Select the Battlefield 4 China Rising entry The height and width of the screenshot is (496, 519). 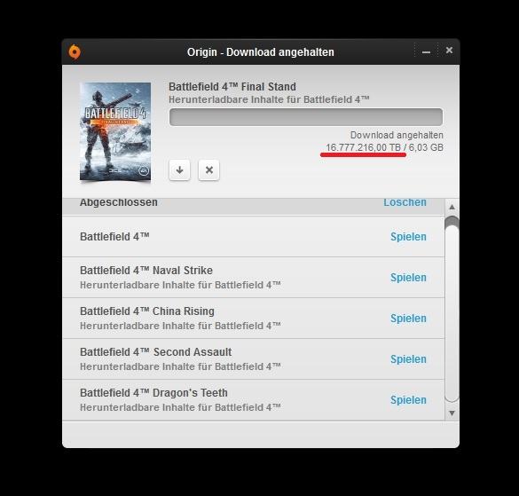tap(253, 319)
